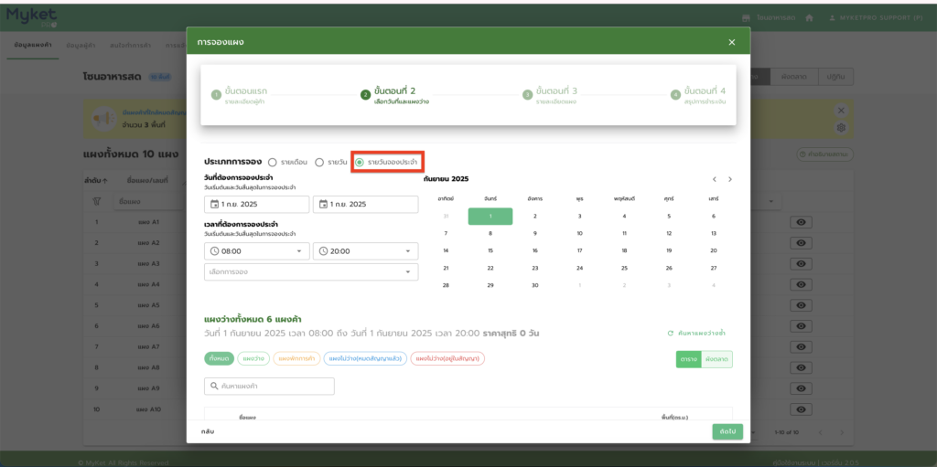
Task: Filter by แผงไม่ว่าง(อยู่ในสัญญา) chip
Action: pos(447,358)
